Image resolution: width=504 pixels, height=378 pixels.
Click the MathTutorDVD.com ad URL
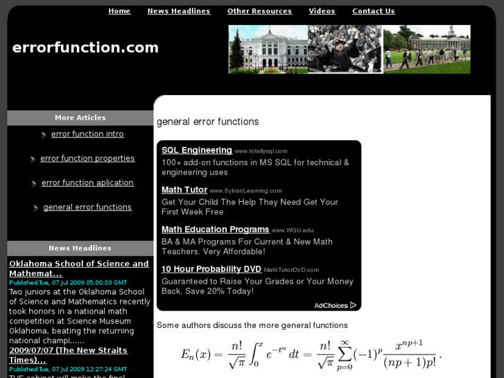pos(291,270)
